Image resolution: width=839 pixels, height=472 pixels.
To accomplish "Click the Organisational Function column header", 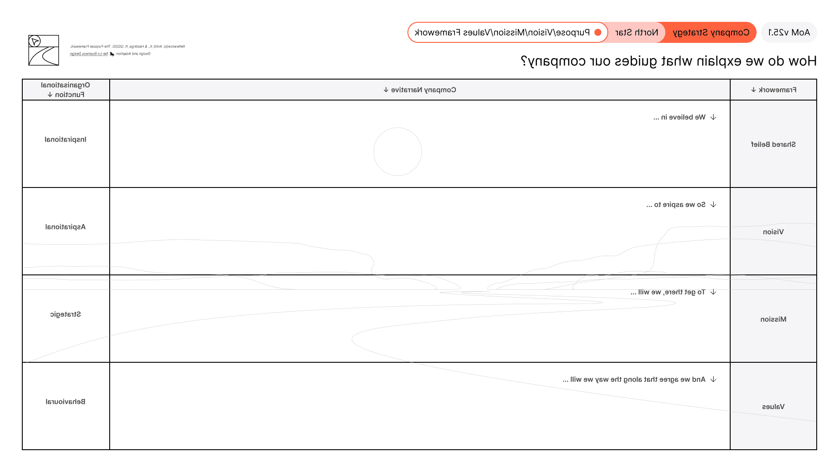I will pos(66,90).
